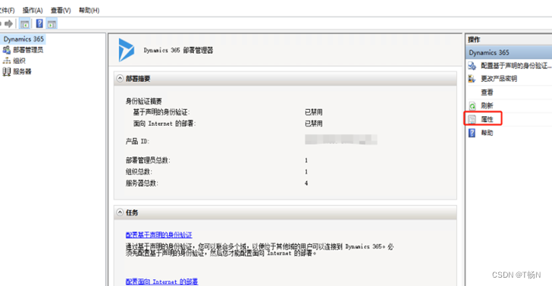Choose 配置基于声明的身份验证... action

click(516, 66)
